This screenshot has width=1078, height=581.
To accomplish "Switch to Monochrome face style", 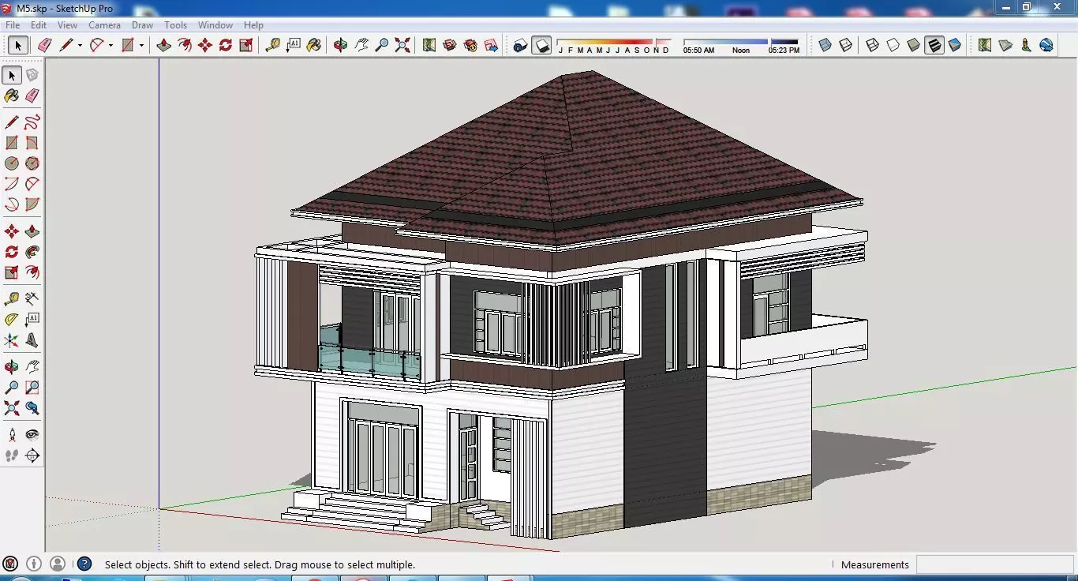I will [x=955, y=45].
